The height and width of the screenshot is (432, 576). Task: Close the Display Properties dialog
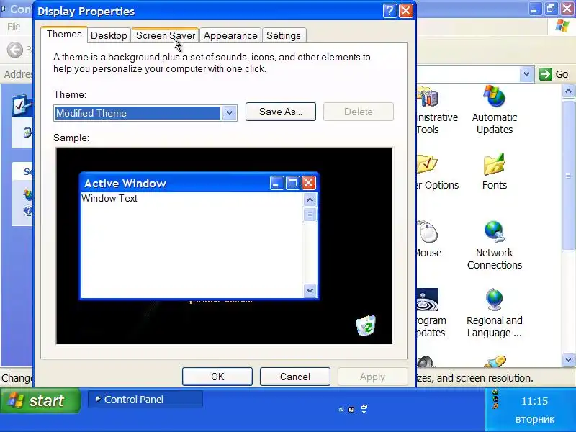[406, 11]
